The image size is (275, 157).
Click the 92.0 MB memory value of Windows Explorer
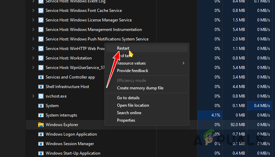238,125
